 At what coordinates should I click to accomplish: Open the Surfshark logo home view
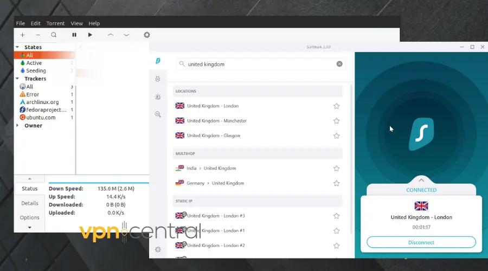(x=158, y=61)
